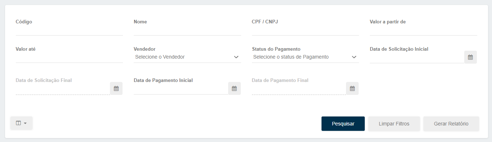The height and width of the screenshot is (142, 492).
Task: Focus the Nome input field
Action: pos(187,30)
